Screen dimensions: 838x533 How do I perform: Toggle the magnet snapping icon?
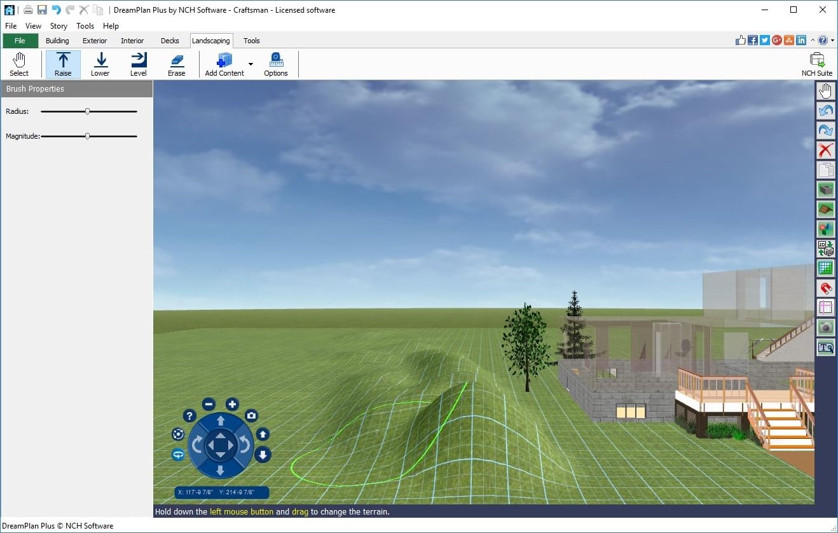pos(825,288)
